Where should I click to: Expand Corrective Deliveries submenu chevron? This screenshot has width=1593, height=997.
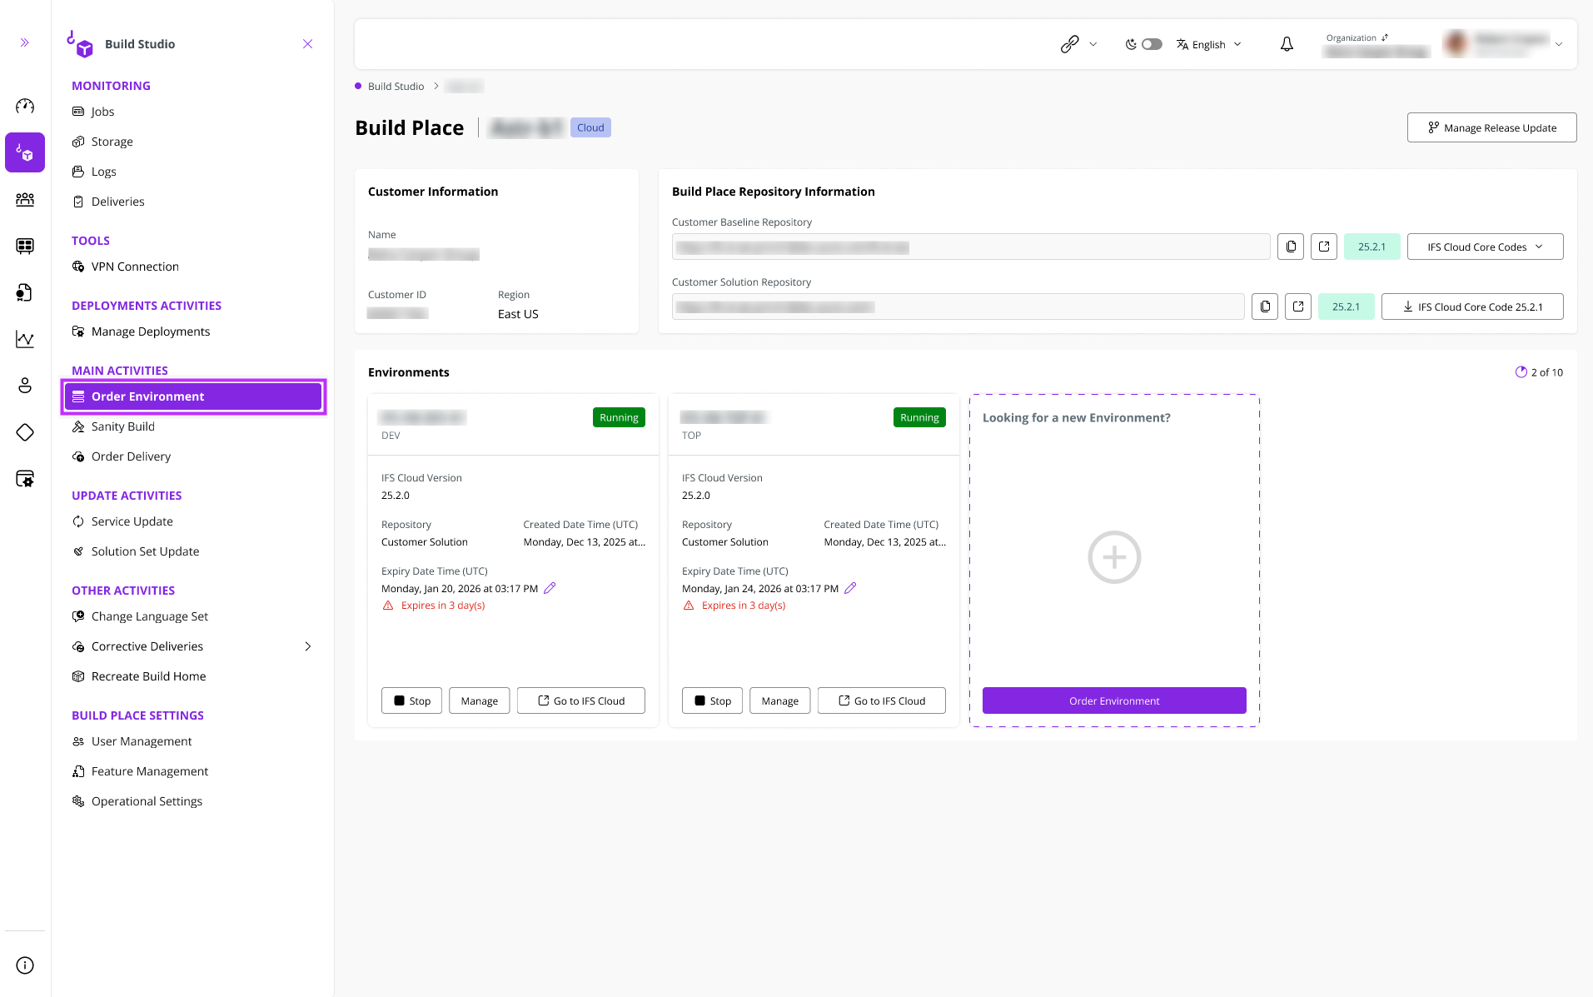coord(308,646)
